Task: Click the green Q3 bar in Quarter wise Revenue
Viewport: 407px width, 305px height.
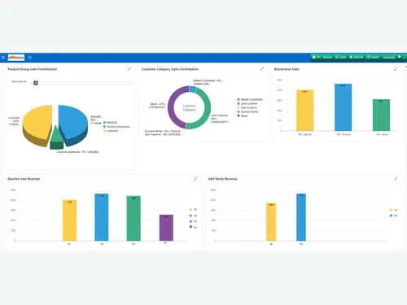Action: point(133,218)
